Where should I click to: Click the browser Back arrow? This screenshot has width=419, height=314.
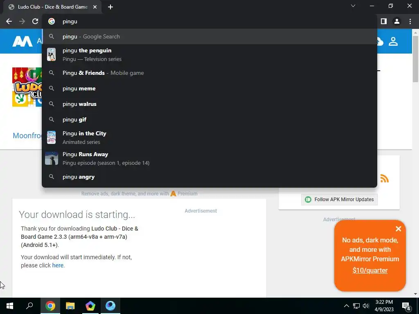(9, 21)
